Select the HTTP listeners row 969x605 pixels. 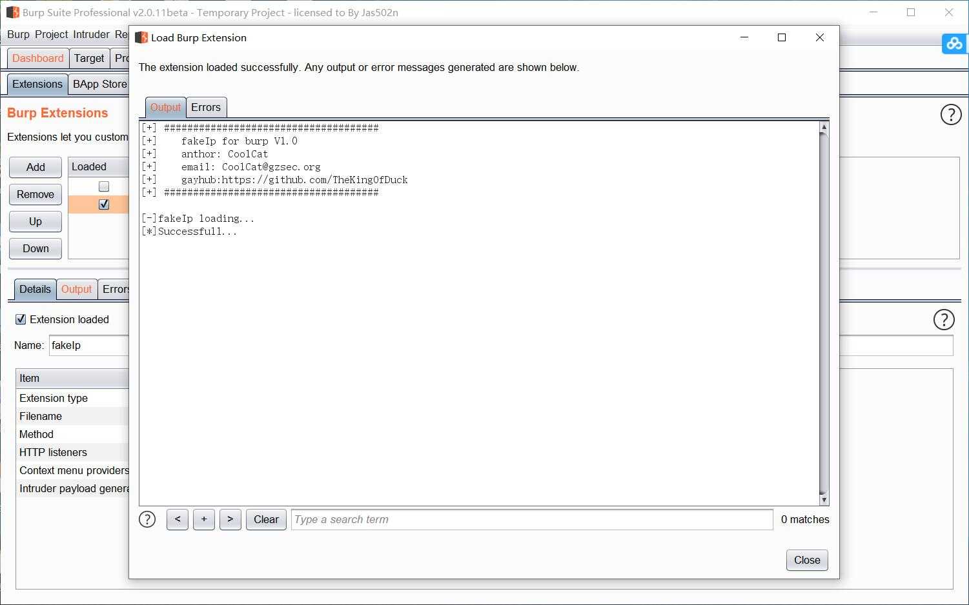point(72,452)
